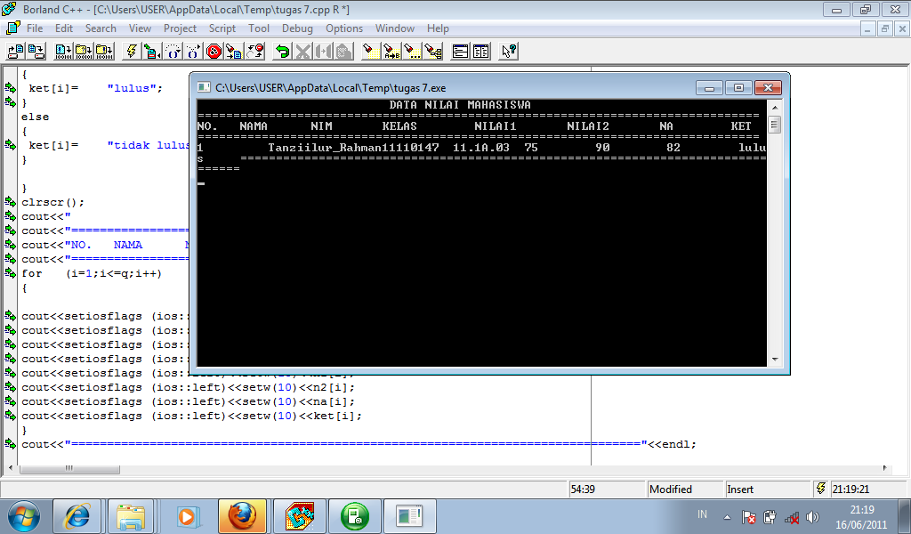The image size is (911, 534).
Task: Click the Cut (scissors) toolbar icon
Action: click(x=302, y=51)
